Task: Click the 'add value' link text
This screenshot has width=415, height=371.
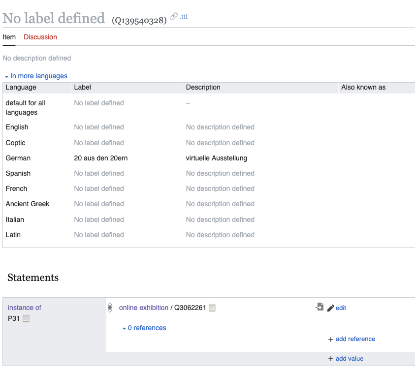Action: pos(349,359)
